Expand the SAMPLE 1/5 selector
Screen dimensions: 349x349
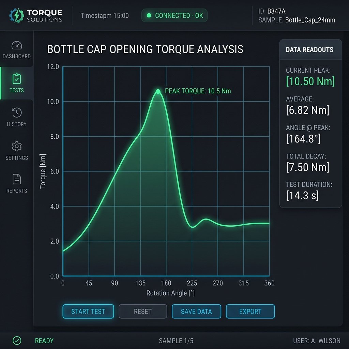pyautogui.click(x=176, y=340)
